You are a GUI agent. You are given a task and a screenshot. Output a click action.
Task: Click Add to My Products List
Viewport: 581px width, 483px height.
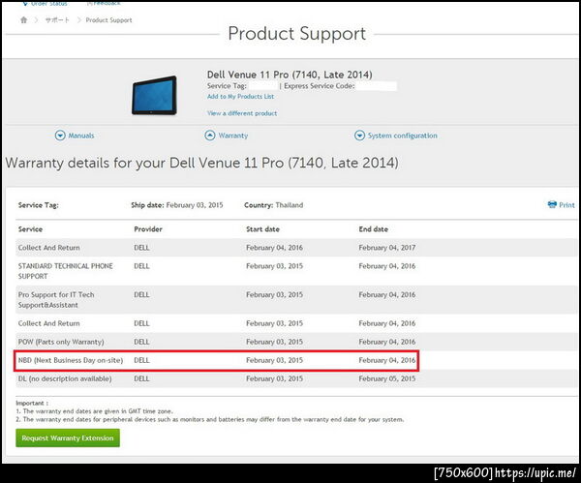pos(240,96)
